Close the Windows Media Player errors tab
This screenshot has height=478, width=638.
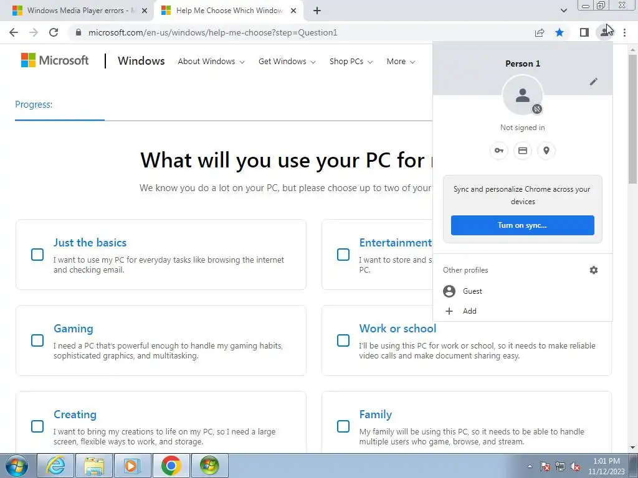[x=145, y=11]
